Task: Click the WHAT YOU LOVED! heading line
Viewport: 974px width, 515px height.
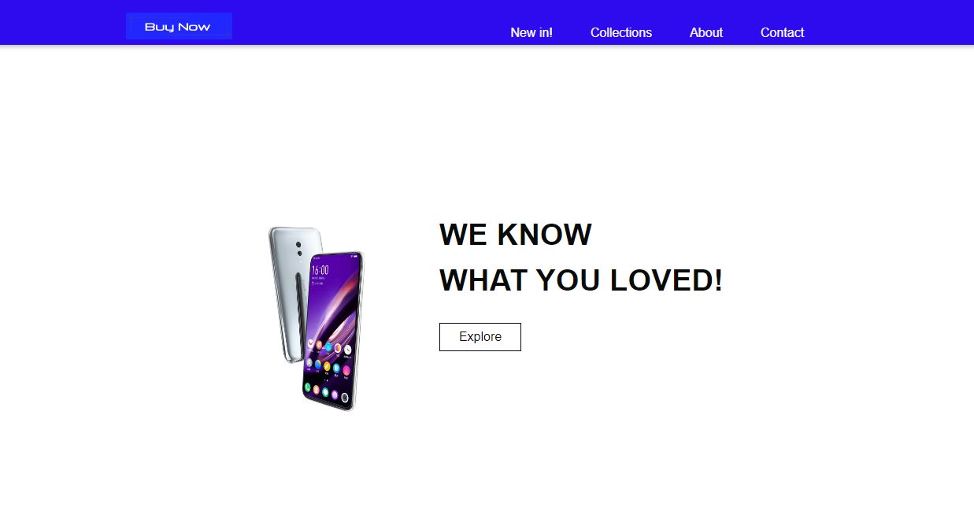Action: point(581,280)
